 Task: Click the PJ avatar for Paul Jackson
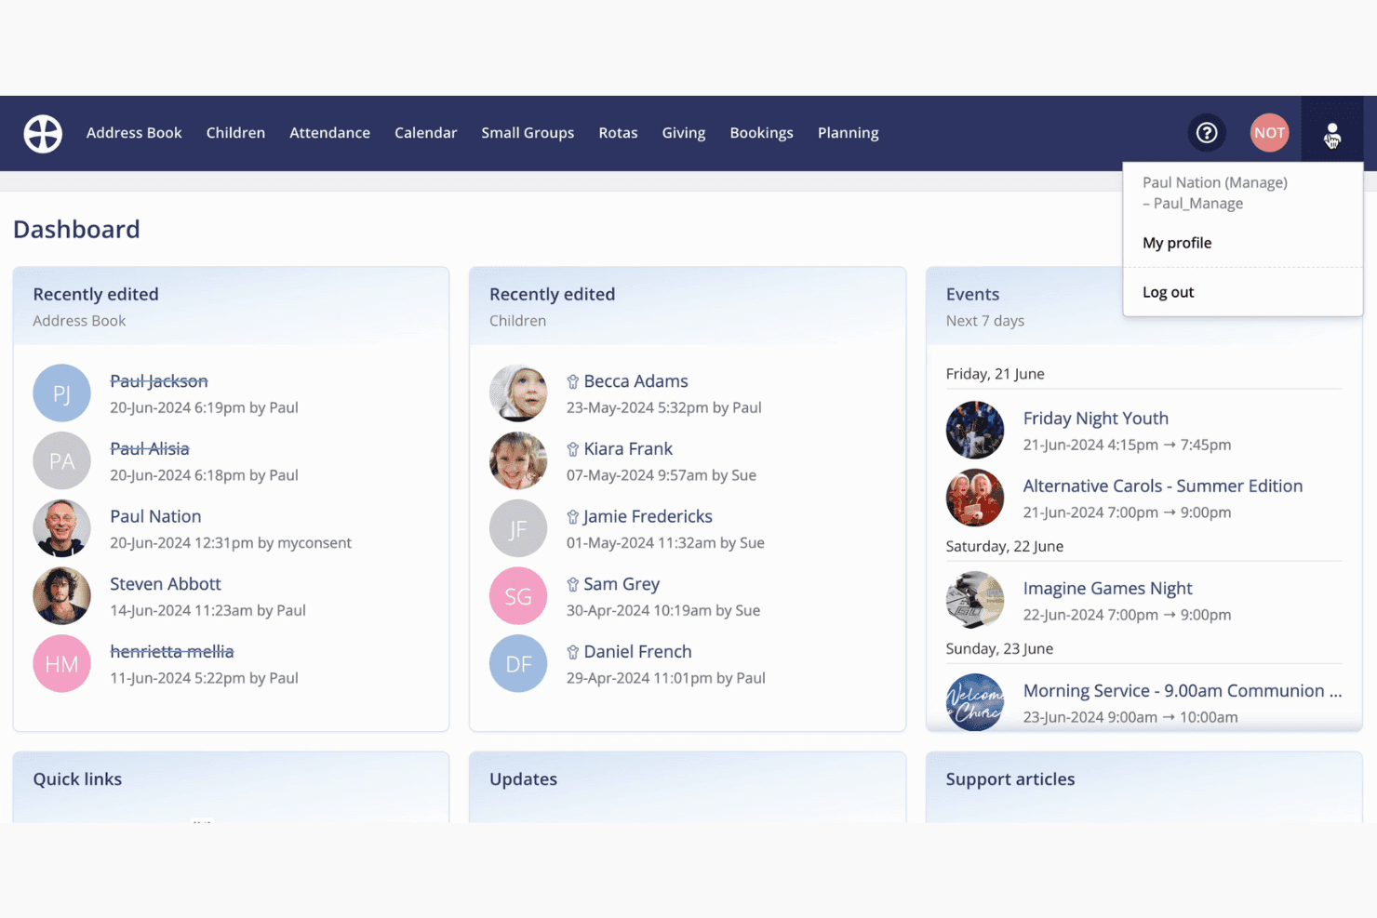click(x=61, y=392)
